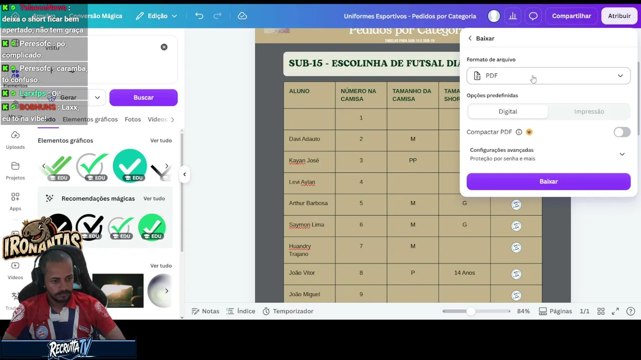Select the hourglass icon in Arthur Barbosa's row
This screenshot has height=360, width=641.
(x=516, y=204)
